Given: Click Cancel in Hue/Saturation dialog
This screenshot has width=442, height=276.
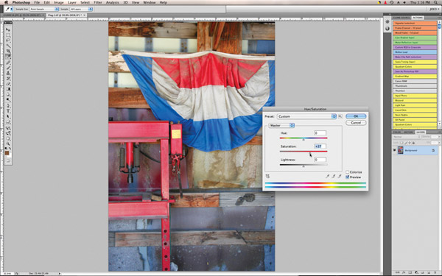Looking at the screenshot, I should tap(356, 122).
